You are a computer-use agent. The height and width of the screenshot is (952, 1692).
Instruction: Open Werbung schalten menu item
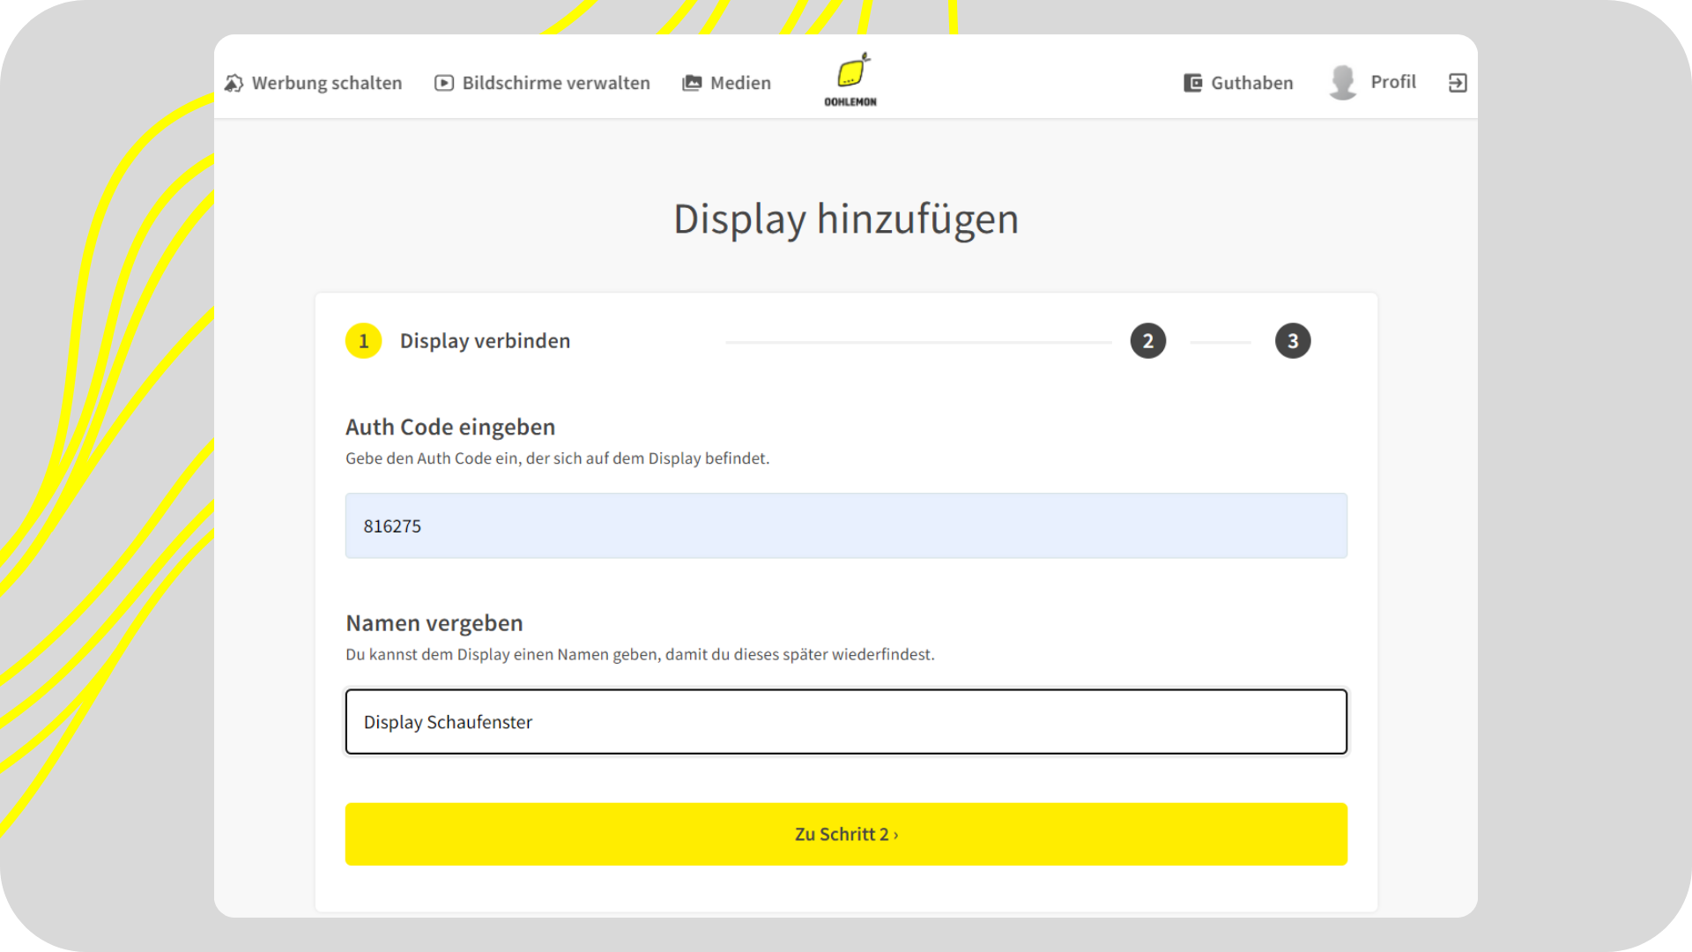[x=326, y=83]
